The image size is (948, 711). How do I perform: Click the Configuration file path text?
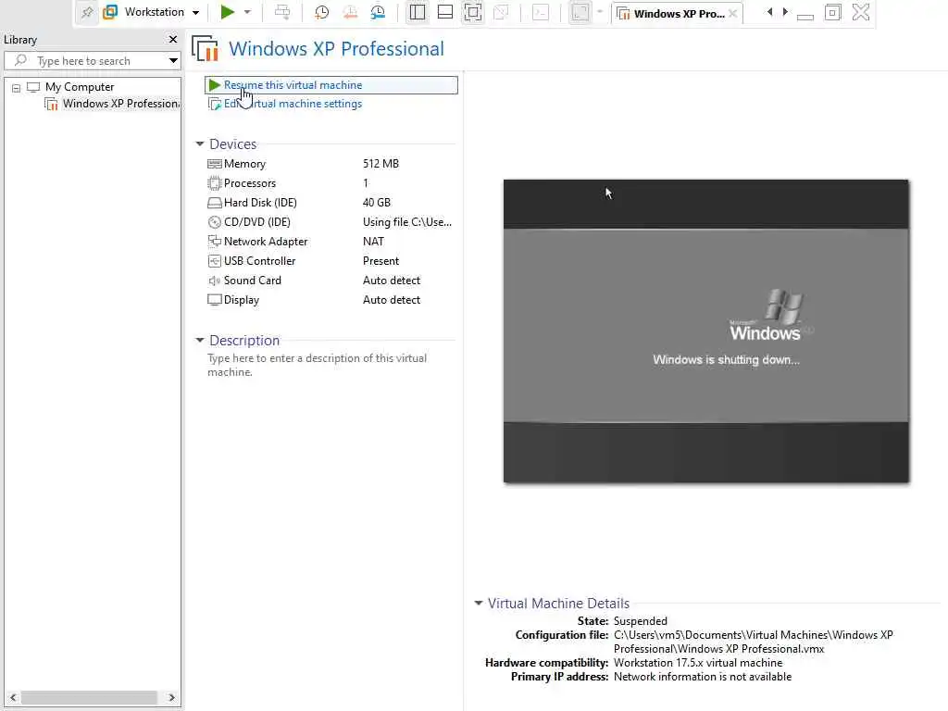pos(754,642)
